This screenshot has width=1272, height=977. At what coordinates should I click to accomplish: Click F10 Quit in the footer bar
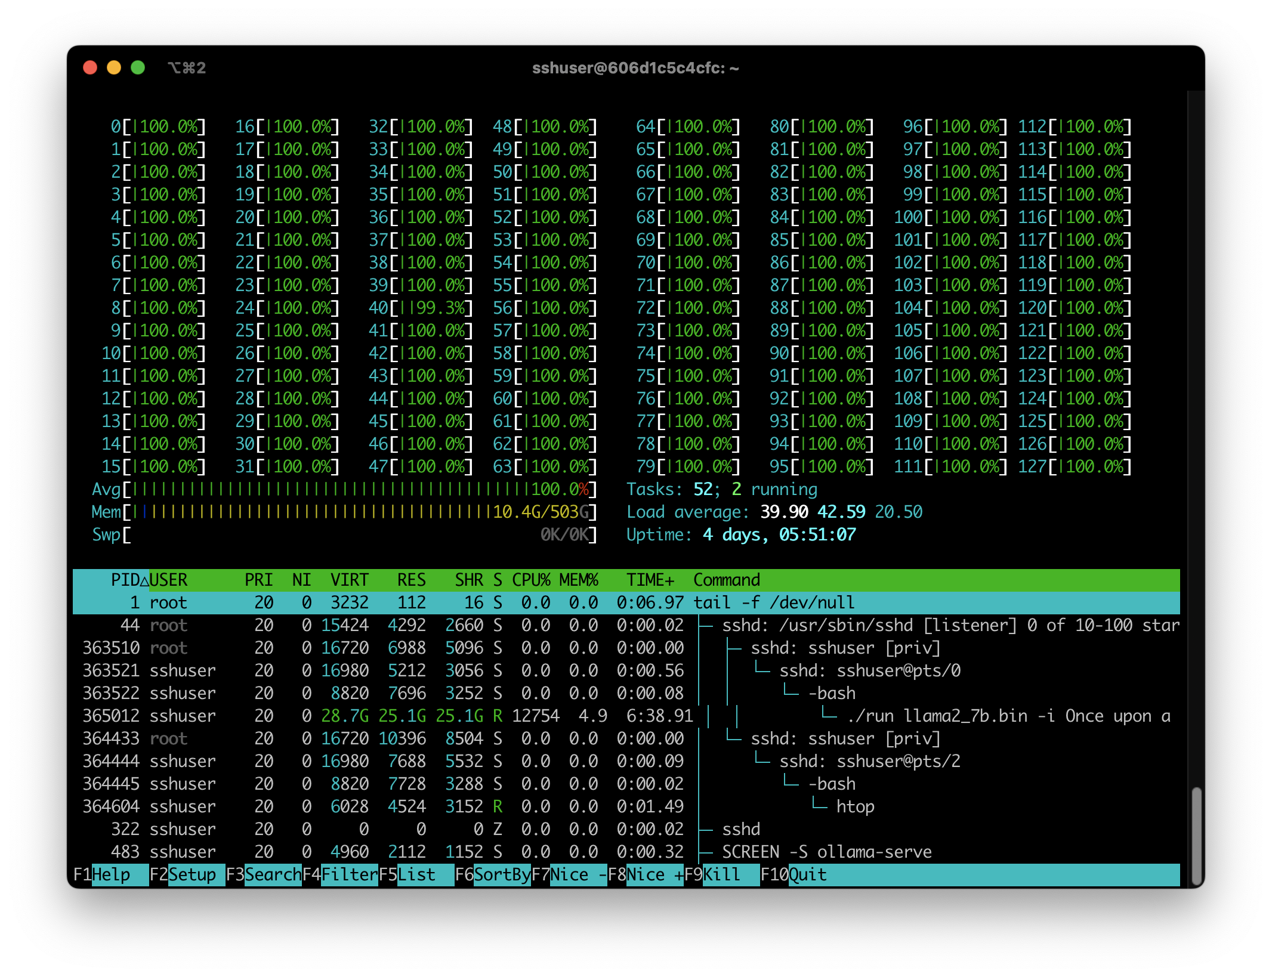point(794,874)
